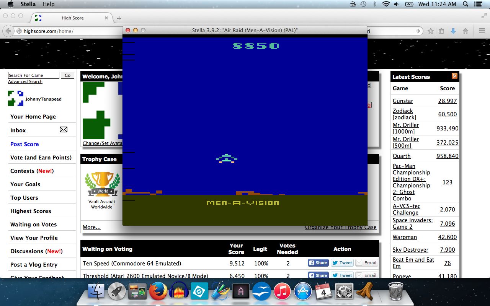Open iTunes from the dock
490x306 pixels.
[282, 292]
